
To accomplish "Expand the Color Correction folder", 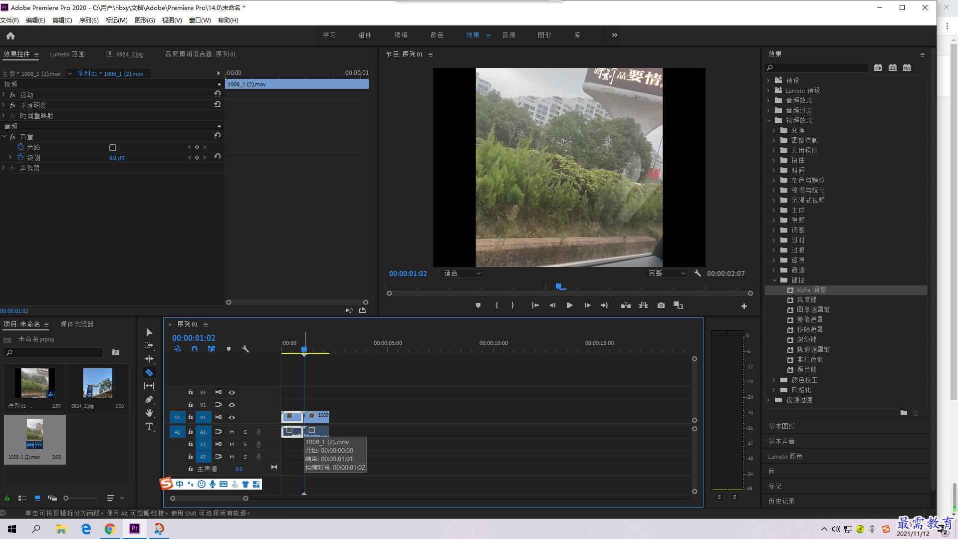I will 774,380.
